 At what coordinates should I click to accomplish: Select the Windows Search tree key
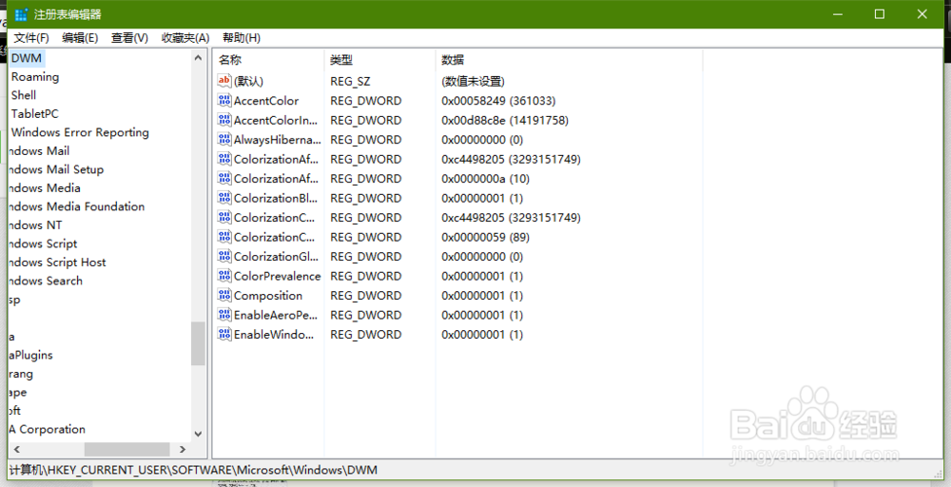pyautogui.click(x=46, y=282)
